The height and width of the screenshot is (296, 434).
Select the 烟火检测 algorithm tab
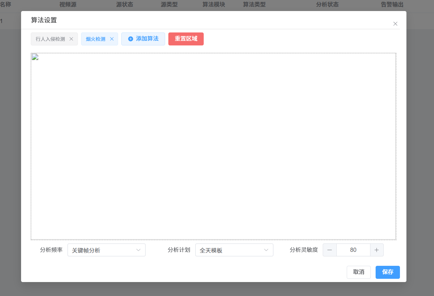pos(95,39)
